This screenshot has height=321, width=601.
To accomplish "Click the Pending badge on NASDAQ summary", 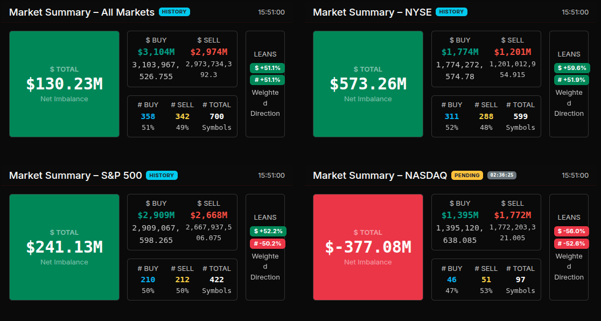I will [467, 175].
